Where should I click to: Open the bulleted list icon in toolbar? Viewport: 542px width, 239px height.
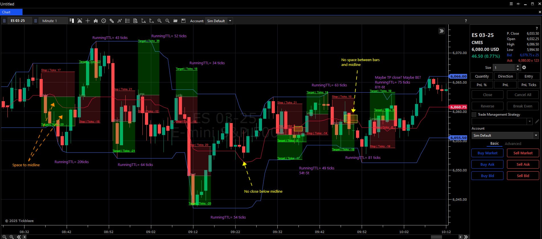coord(128,21)
